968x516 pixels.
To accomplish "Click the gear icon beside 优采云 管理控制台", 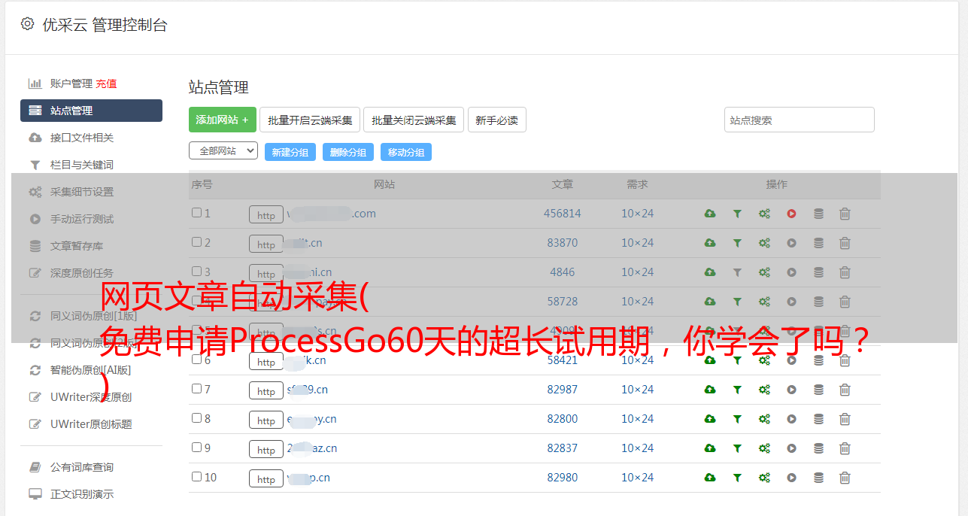I will 28,24.
